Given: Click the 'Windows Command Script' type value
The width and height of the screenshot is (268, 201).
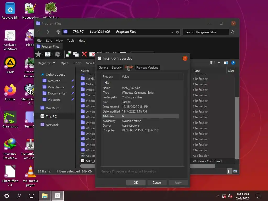Looking at the screenshot, I should click(138, 93).
